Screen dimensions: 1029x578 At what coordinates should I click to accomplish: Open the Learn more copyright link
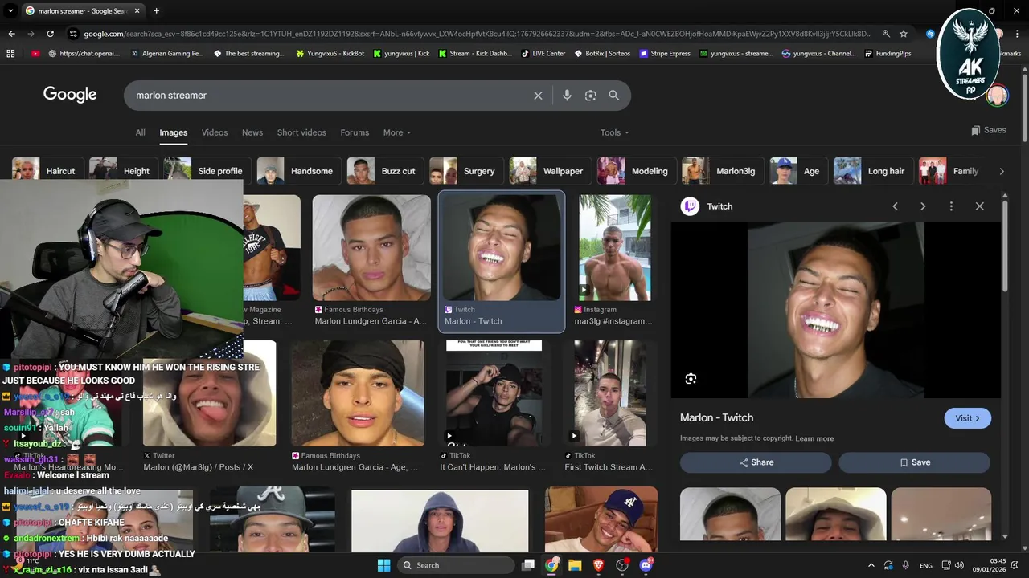point(814,438)
